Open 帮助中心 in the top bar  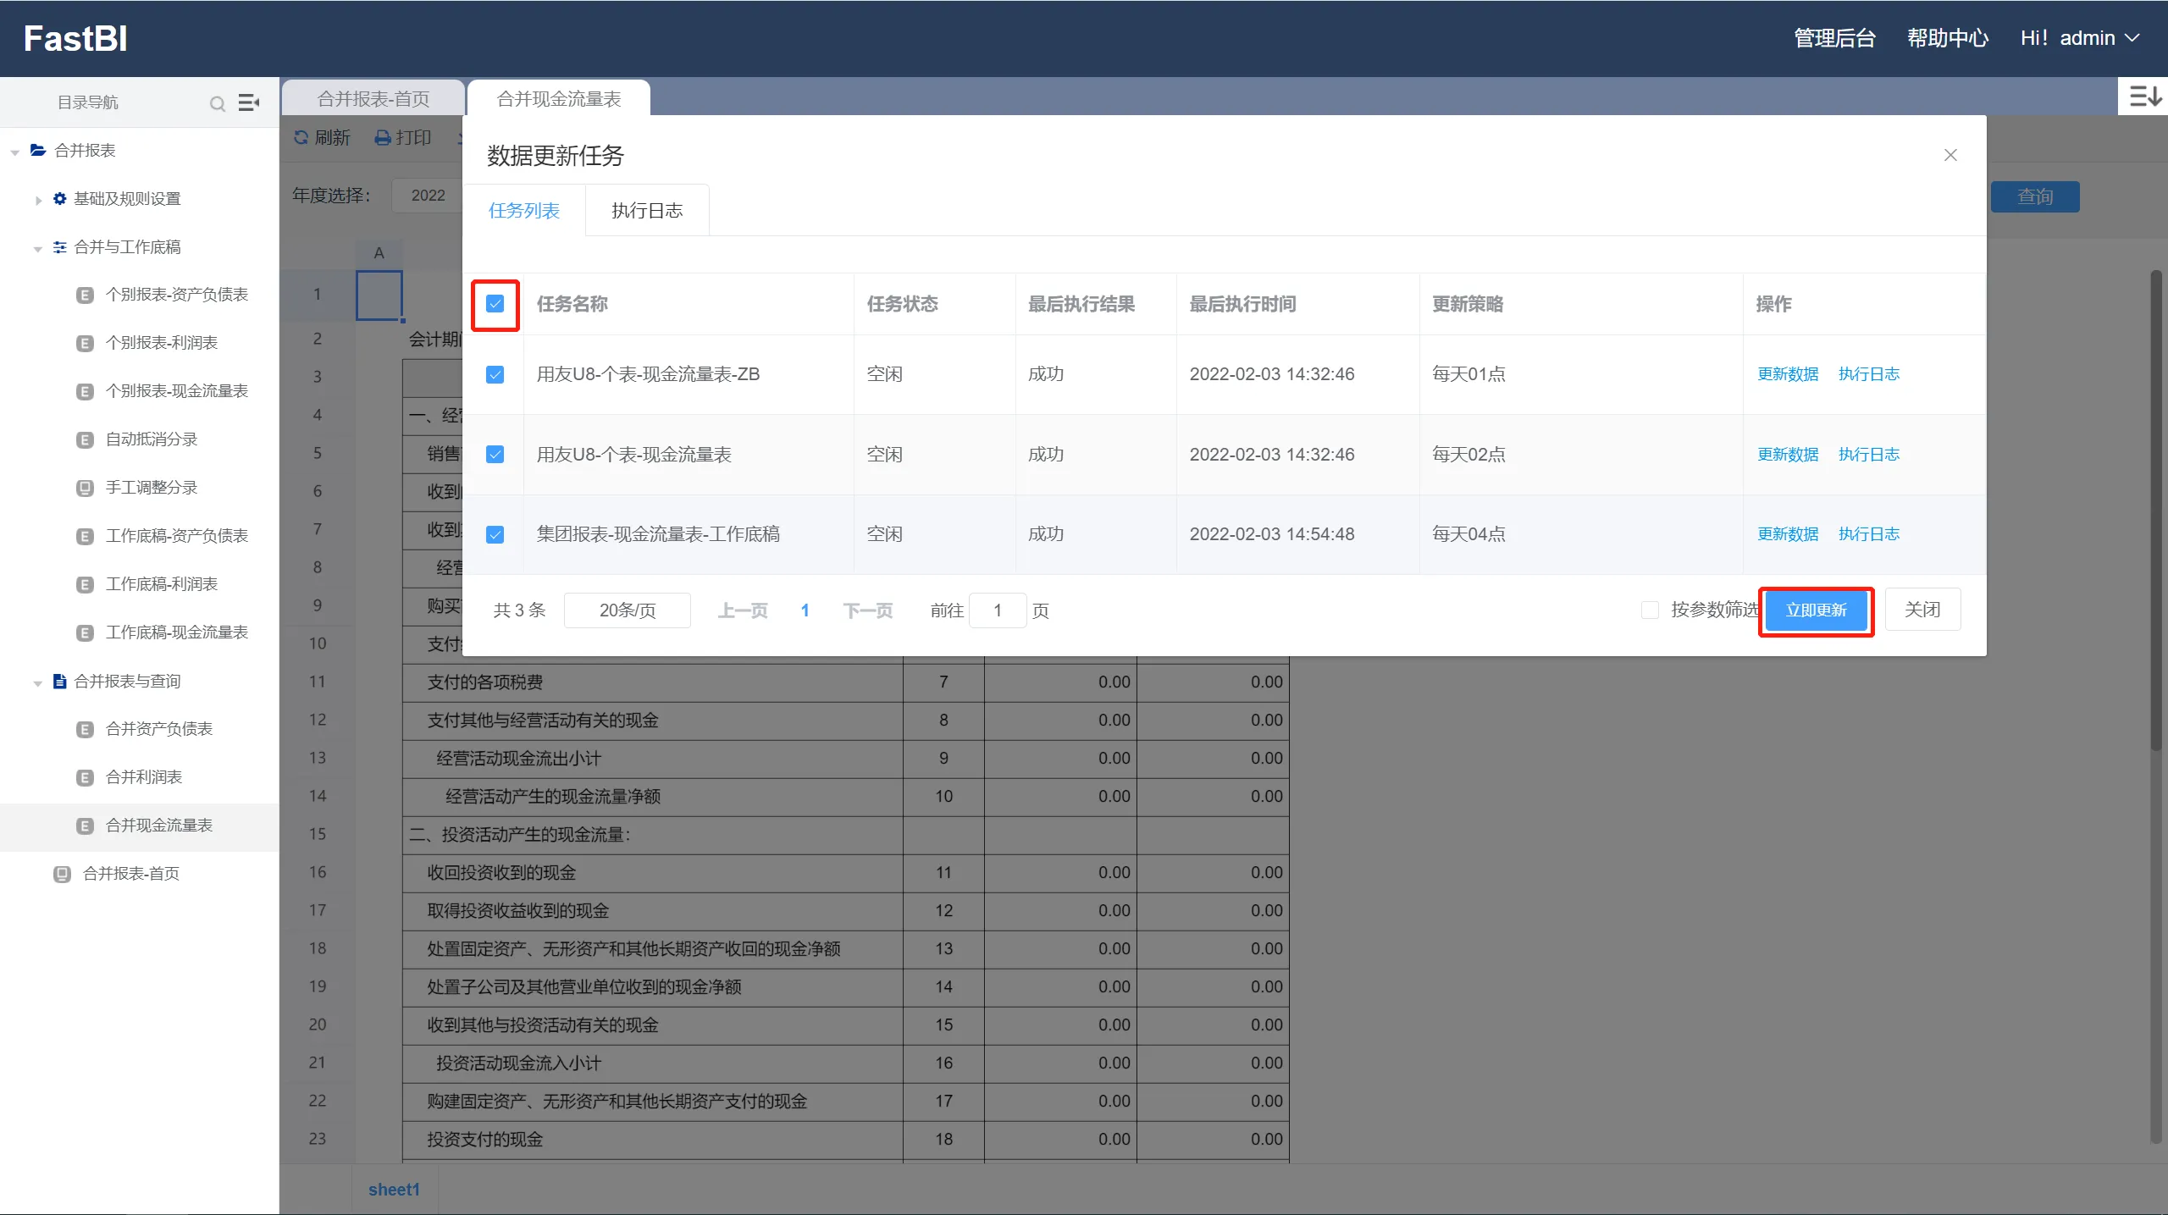coord(1948,38)
